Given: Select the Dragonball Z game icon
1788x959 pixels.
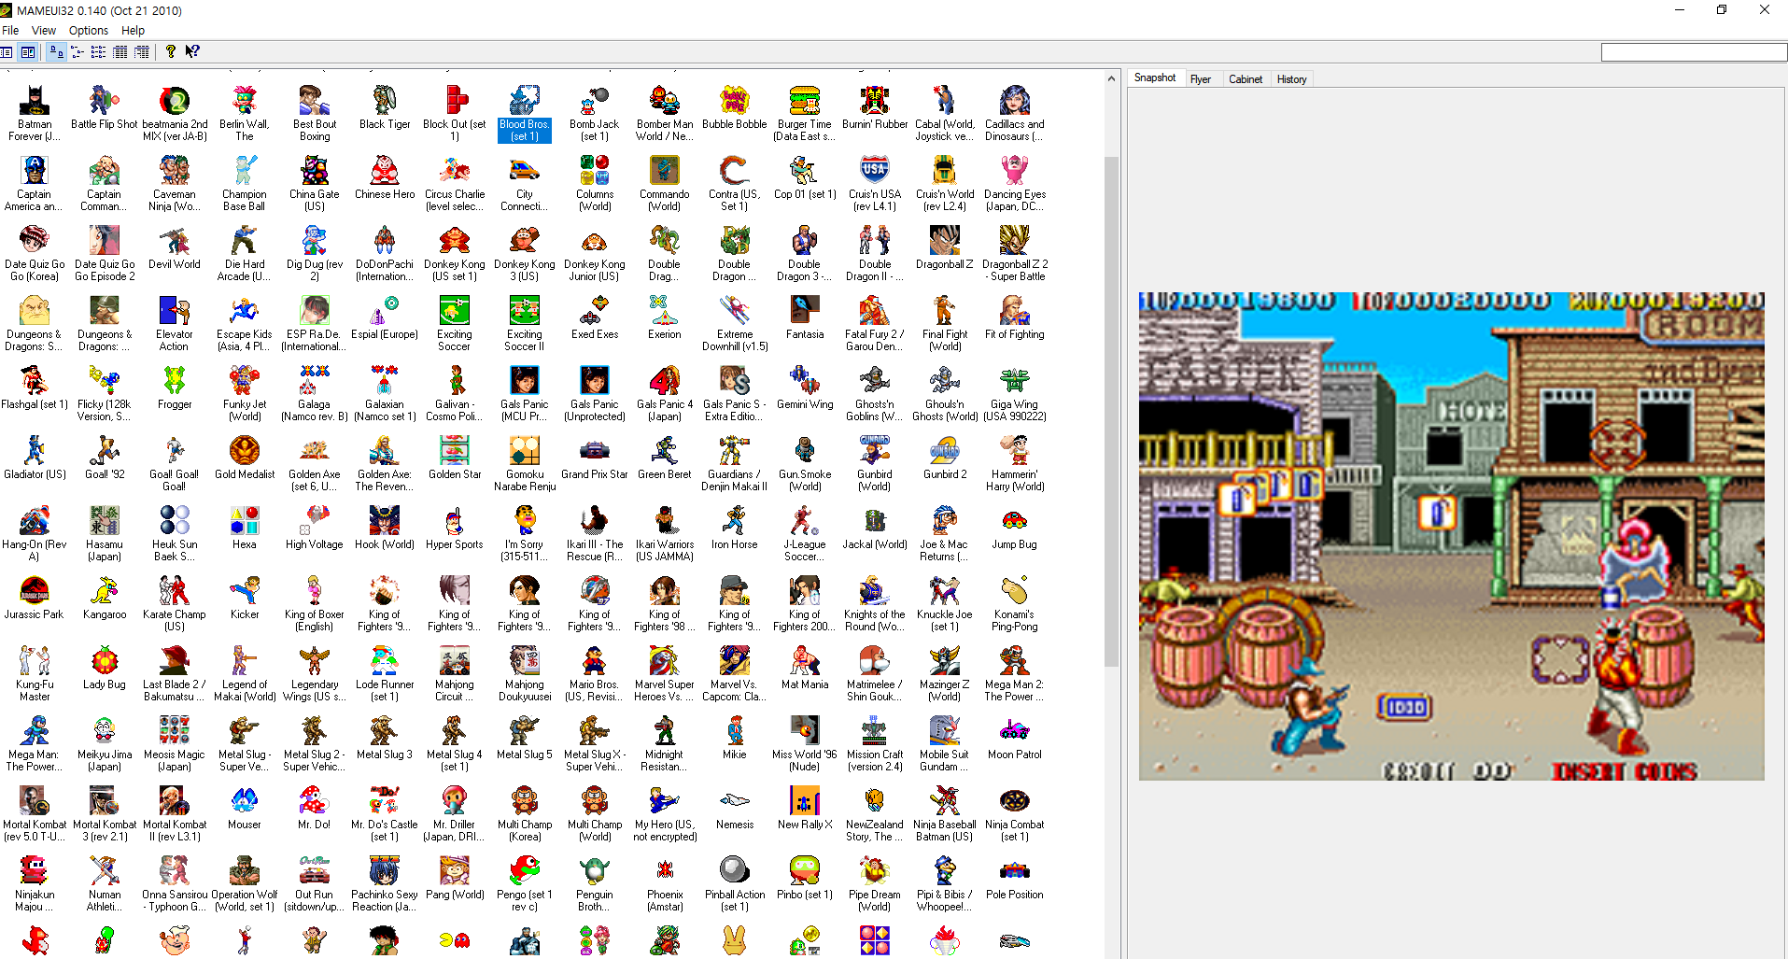Looking at the screenshot, I should (945, 240).
